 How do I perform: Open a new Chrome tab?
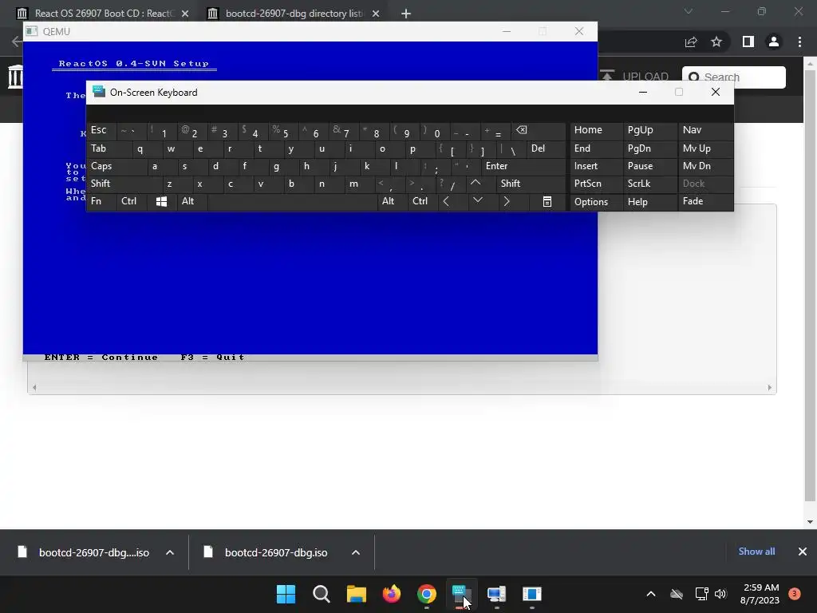tap(406, 14)
